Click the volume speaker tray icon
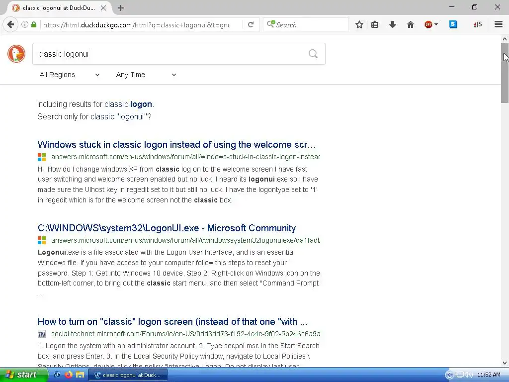Image resolution: width=509 pixels, height=382 pixels. point(469,375)
